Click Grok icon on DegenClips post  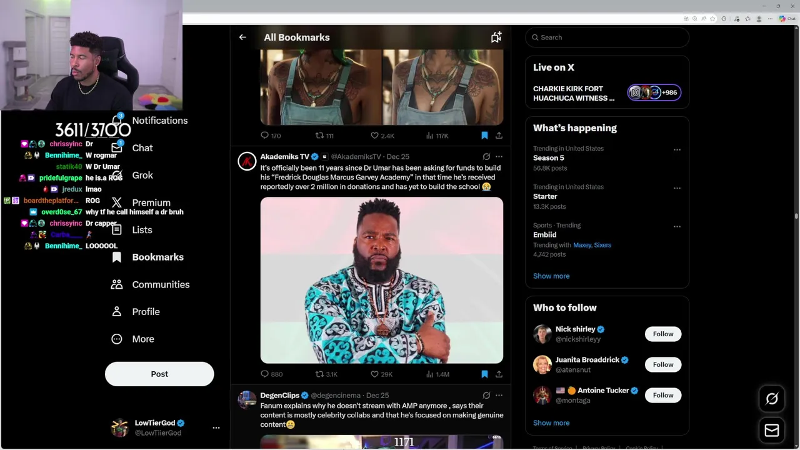(x=486, y=396)
